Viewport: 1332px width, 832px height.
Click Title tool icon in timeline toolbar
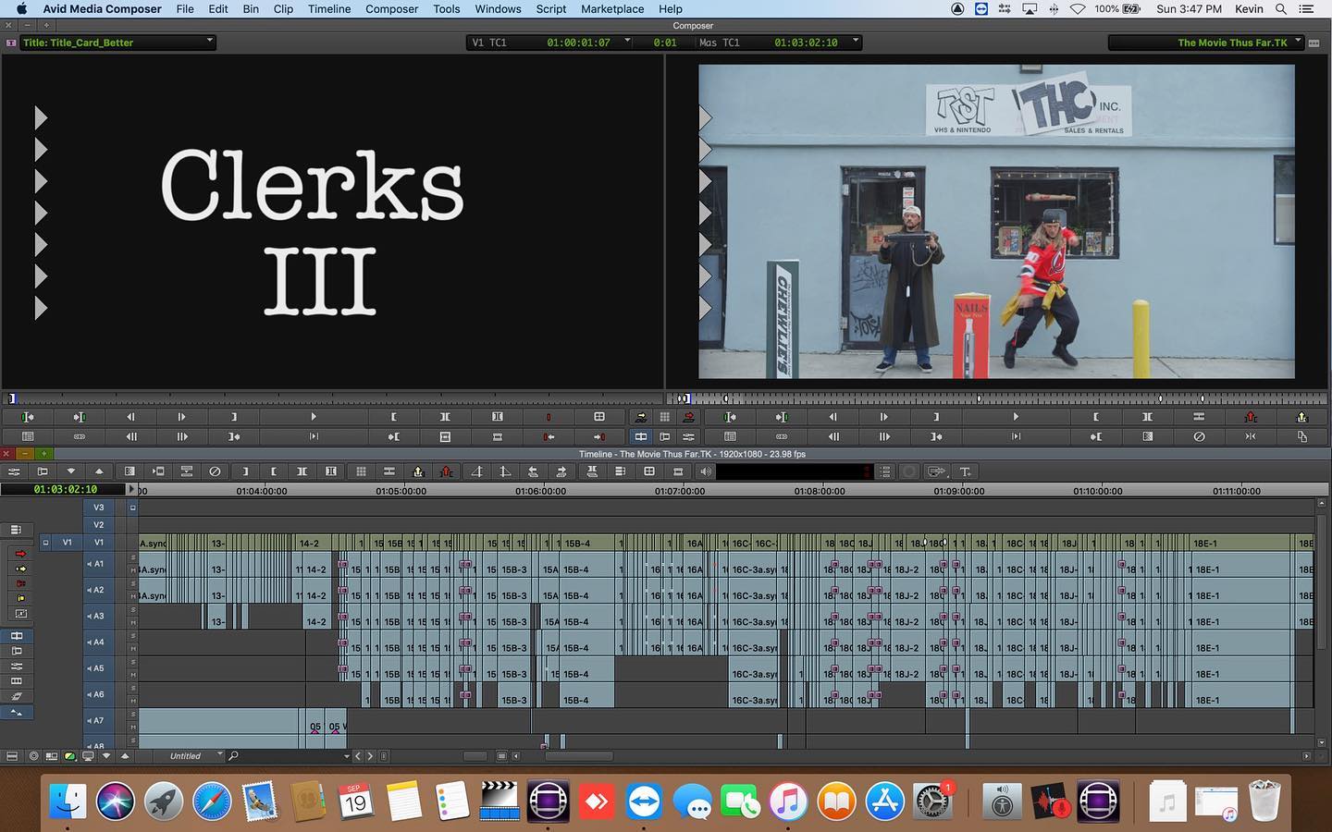pyautogui.click(x=965, y=471)
